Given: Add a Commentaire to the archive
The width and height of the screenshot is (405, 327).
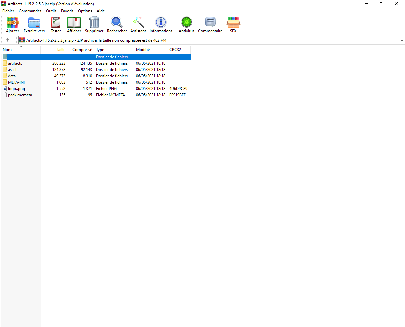Looking at the screenshot, I should (x=210, y=22).
